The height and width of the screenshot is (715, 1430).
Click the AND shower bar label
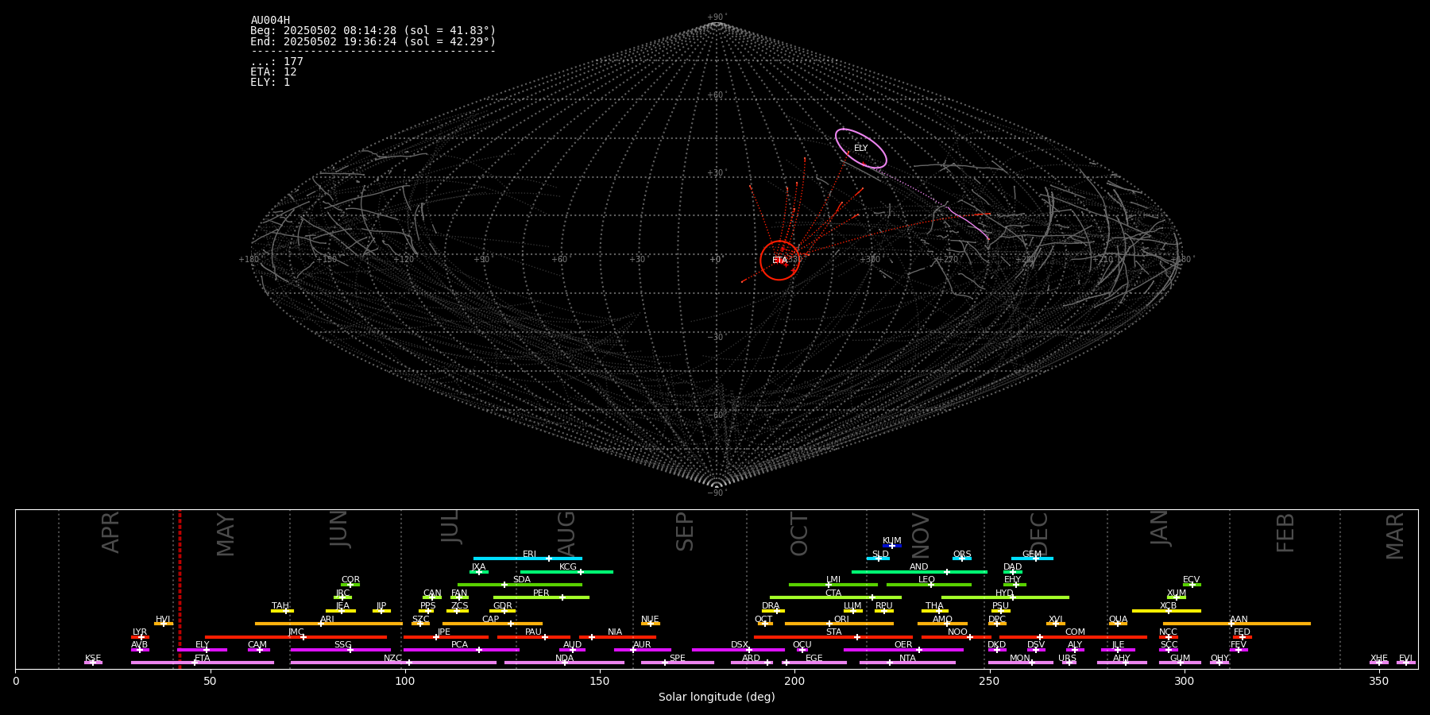[x=919, y=567]
